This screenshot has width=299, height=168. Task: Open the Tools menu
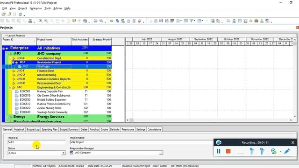tap(48, 8)
